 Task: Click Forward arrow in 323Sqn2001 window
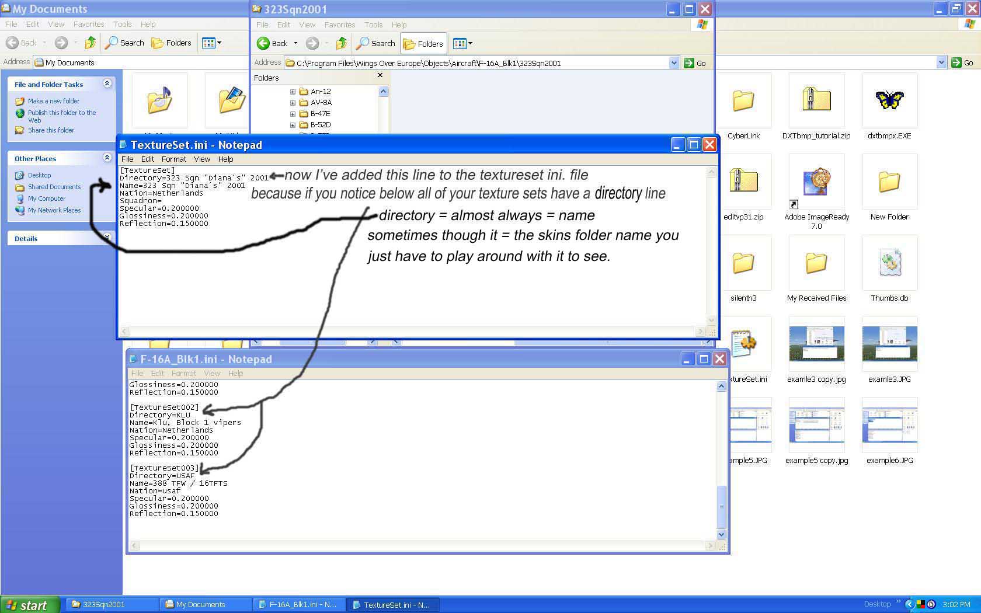[x=312, y=43]
